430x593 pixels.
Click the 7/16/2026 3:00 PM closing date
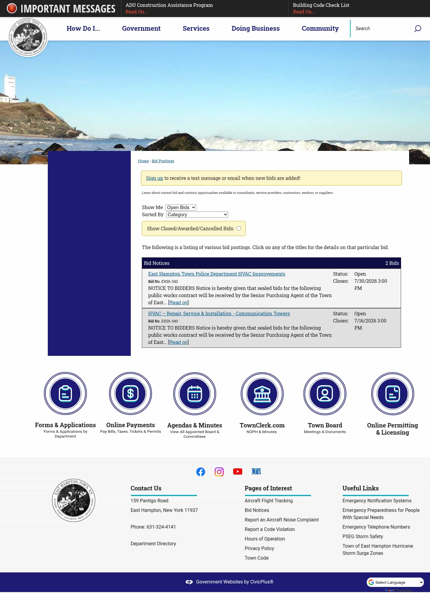pos(370,324)
